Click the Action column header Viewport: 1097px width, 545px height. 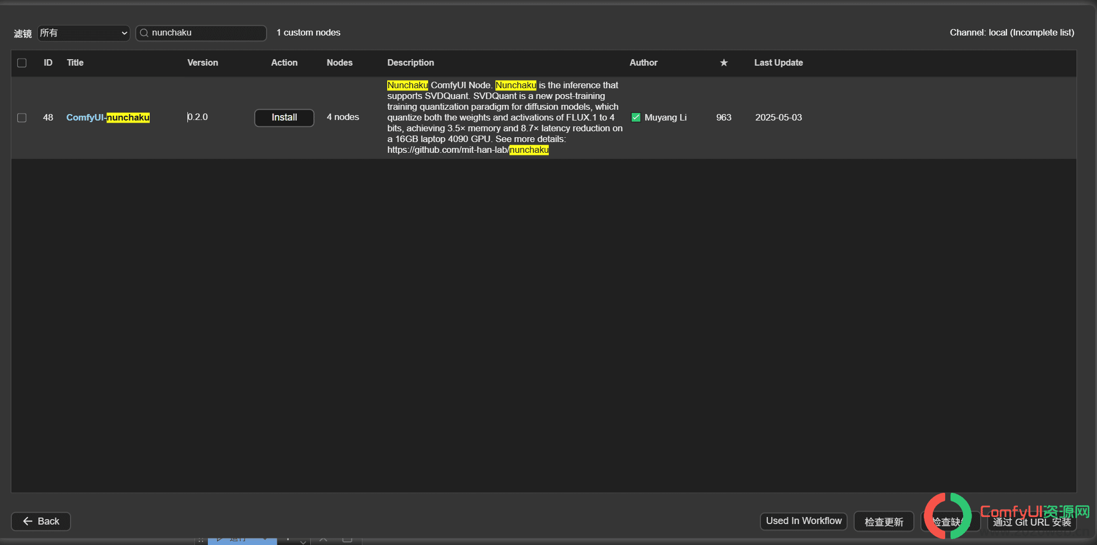coord(284,62)
